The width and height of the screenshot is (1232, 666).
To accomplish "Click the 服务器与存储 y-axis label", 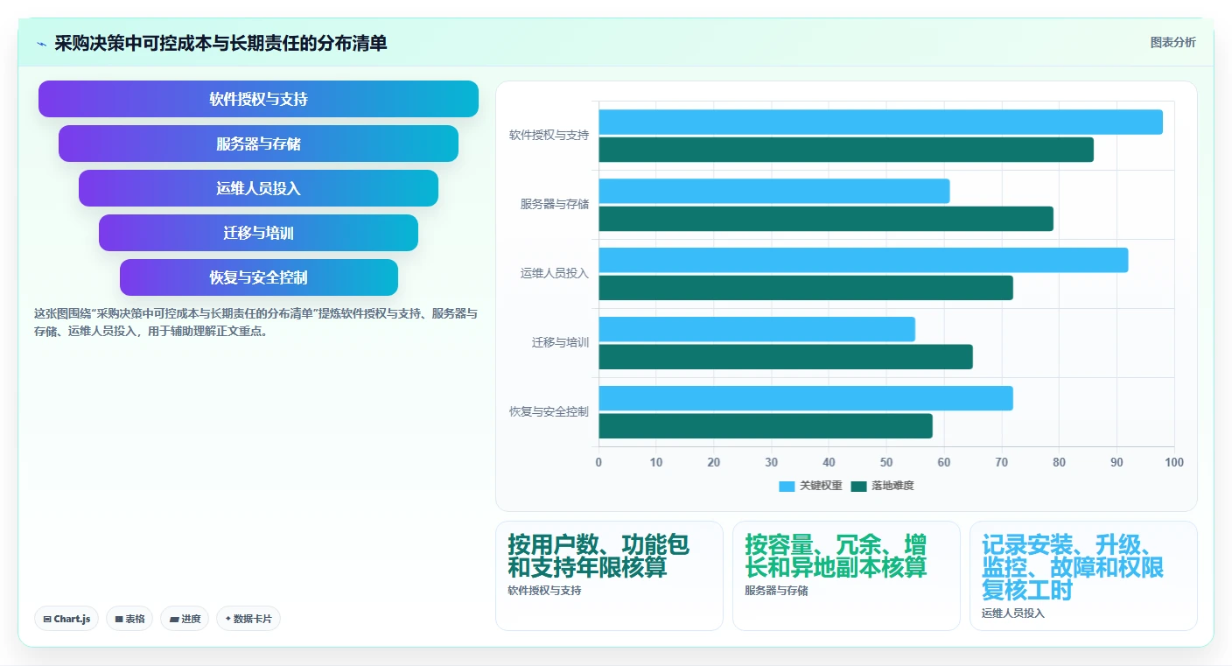I will click(555, 205).
